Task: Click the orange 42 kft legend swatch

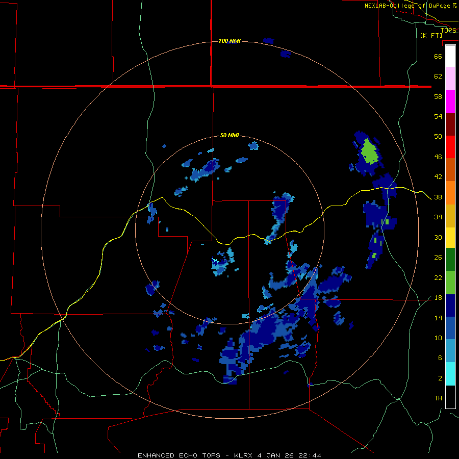Action: pyautogui.click(x=450, y=193)
